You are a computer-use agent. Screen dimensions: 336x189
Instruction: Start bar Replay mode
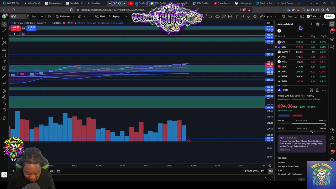tap(114, 16)
